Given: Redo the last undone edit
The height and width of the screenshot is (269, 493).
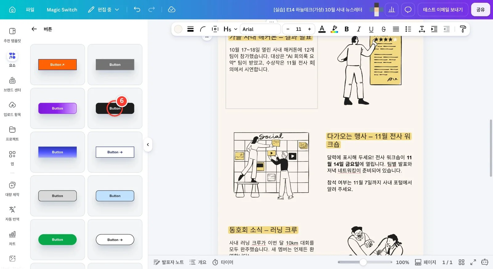Looking at the screenshot, I should [152, 10].
